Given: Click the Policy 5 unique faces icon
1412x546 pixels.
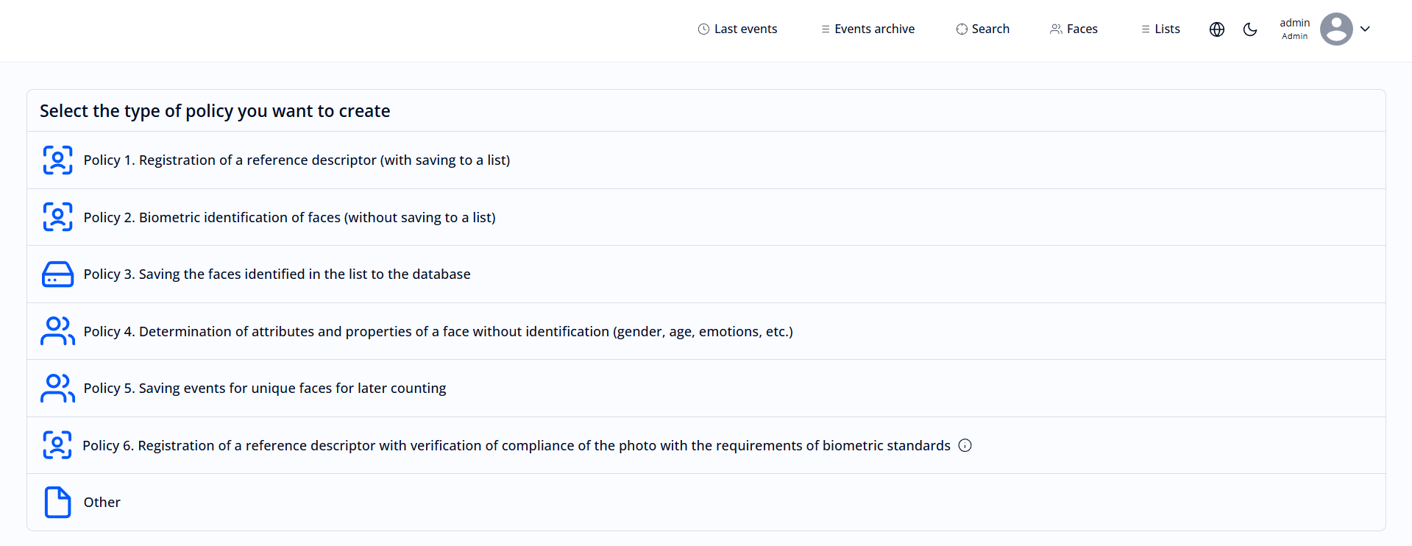Looking at the screenshot, I should (57, 389).
